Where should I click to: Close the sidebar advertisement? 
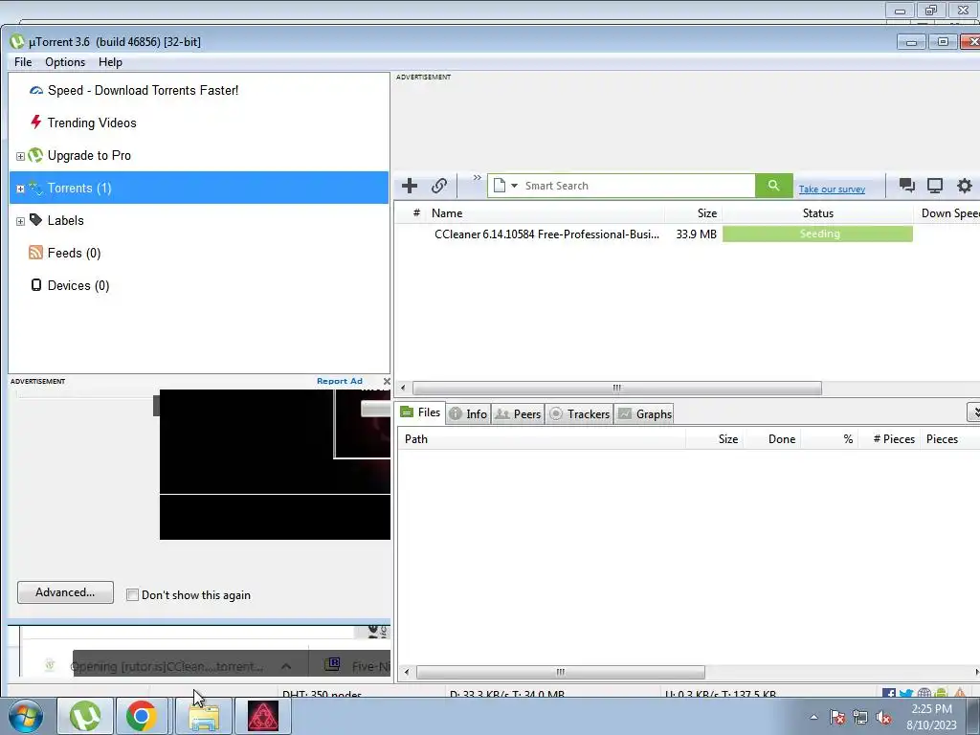[x=387, y=381]
